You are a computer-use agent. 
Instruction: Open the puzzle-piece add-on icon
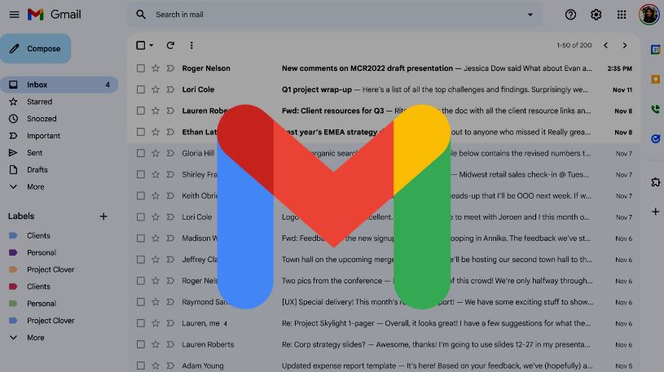[655, 182]
